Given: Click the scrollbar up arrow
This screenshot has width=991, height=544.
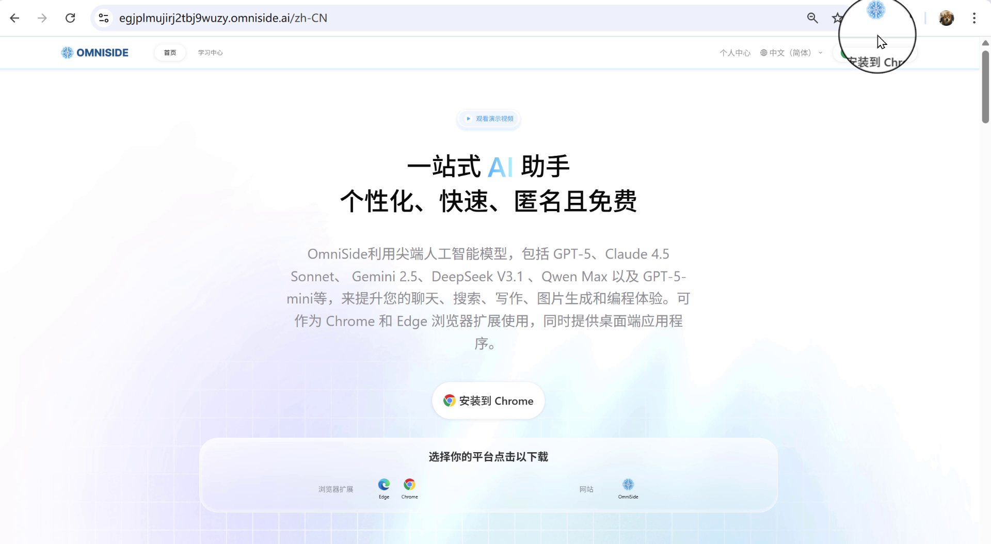Looking at the screenshot, I should (x=985, y=43).
